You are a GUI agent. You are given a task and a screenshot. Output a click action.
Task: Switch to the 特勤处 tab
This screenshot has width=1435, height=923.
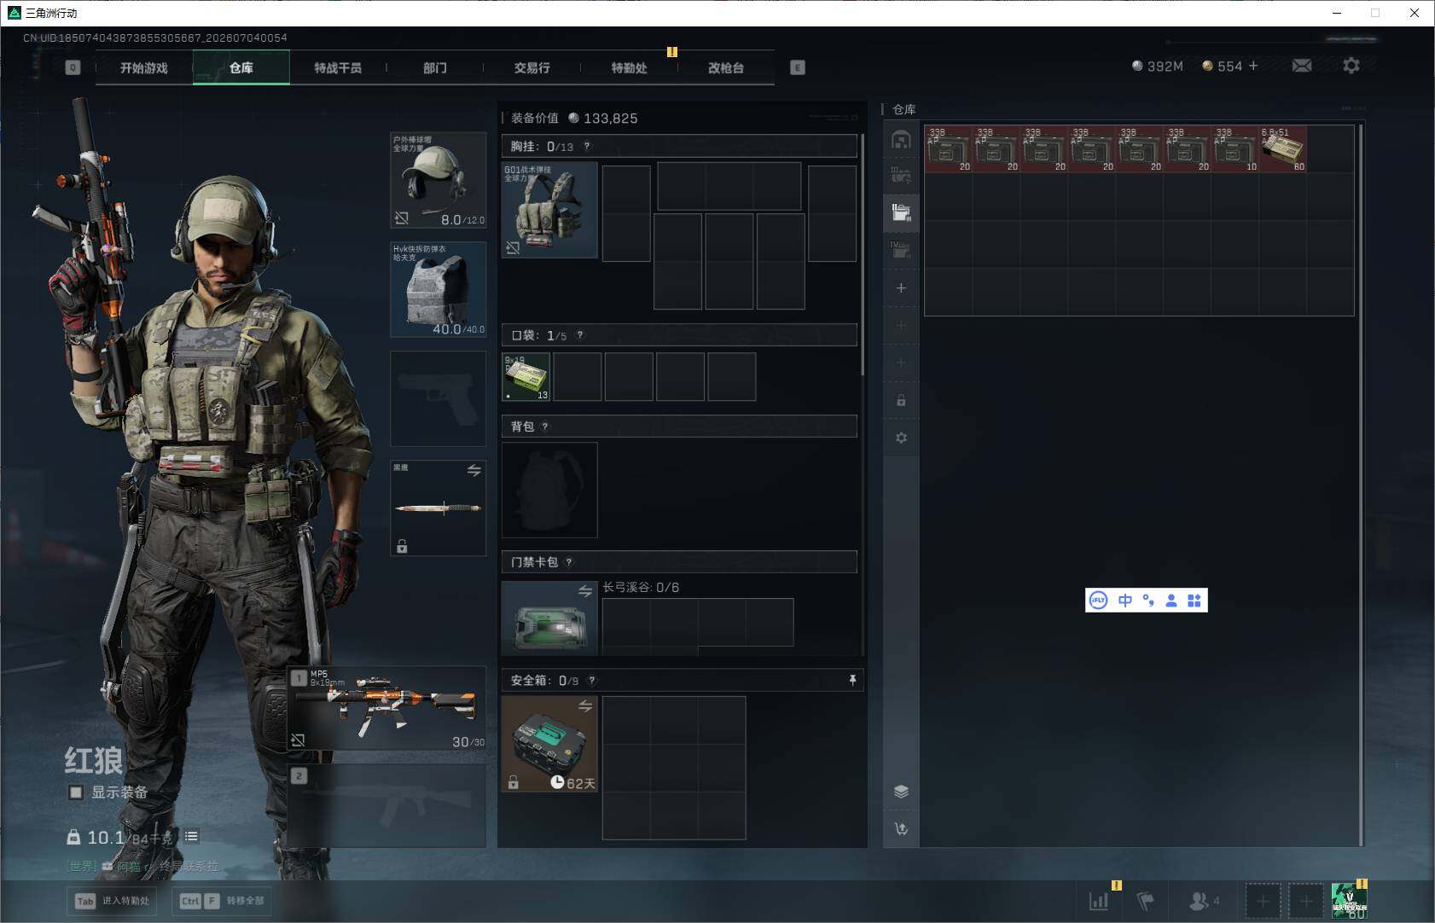click(629, 67)
